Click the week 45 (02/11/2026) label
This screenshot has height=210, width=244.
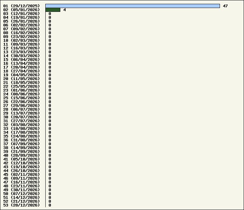click(x=22, y=174)
